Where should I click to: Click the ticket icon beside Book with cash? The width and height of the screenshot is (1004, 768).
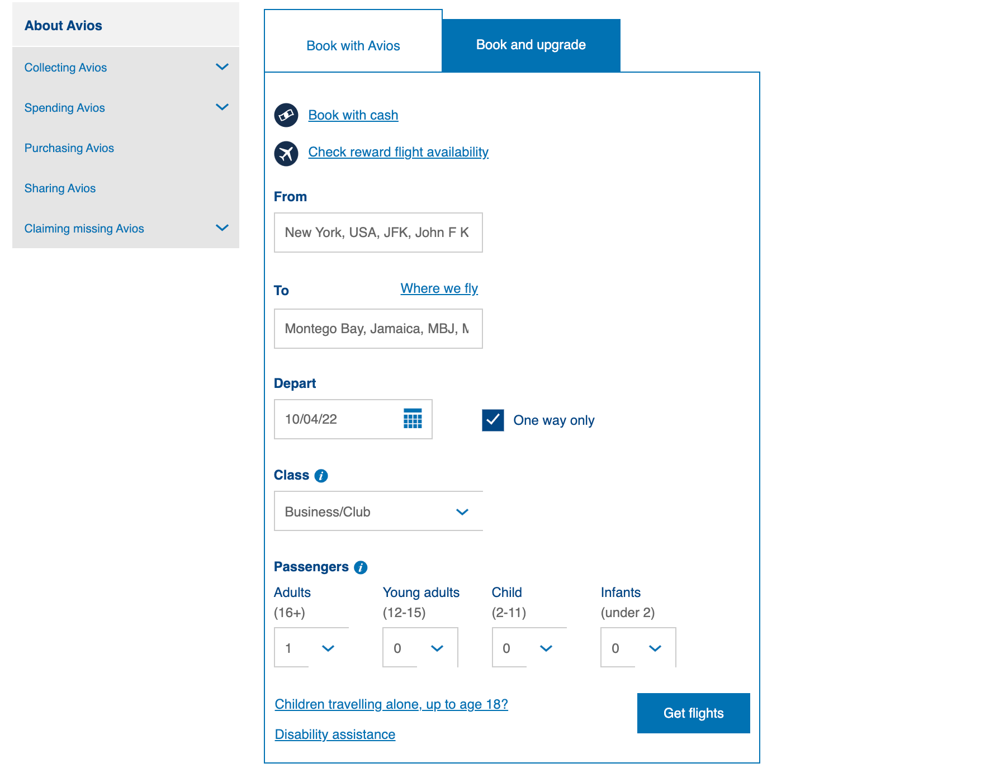click(x=286, y=115)
